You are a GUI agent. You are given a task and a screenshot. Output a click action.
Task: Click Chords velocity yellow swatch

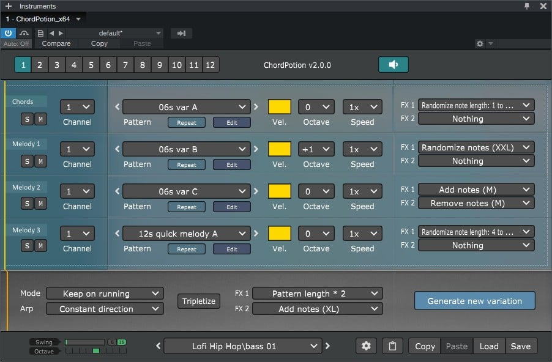pos(280,107)
